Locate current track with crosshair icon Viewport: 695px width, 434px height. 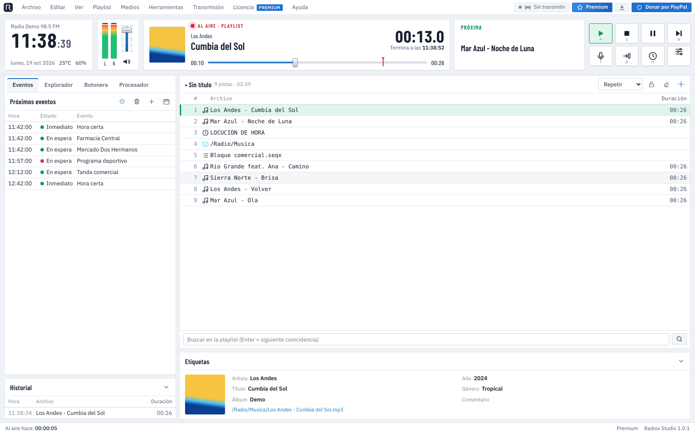[x=681, y=85]
